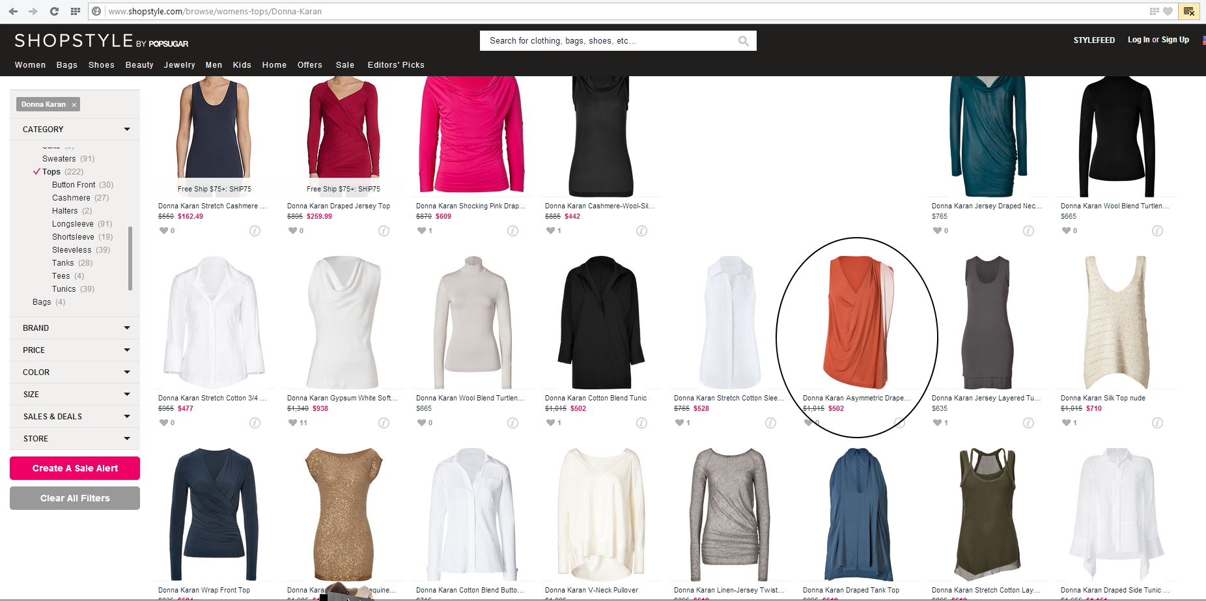This screenshot has height=601, width=1206.
Task: Expand the STORE filter
Action: (x=75, y=439)
